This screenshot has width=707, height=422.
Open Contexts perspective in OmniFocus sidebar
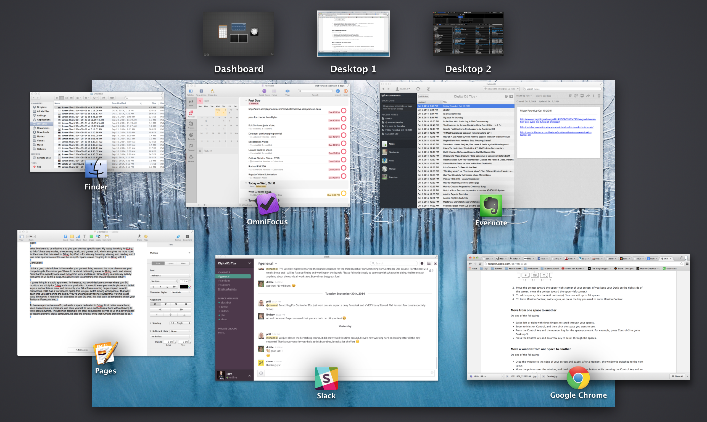click(191, 136)
